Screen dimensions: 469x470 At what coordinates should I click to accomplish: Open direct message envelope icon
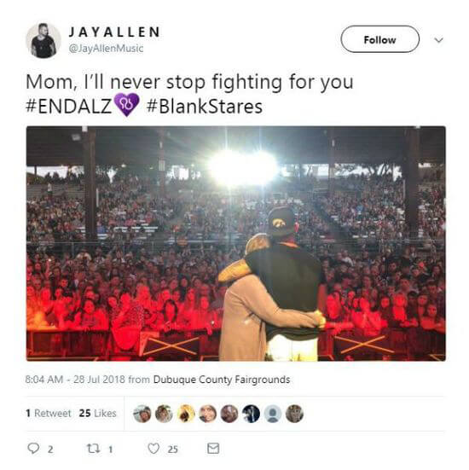tap(213, 449)
